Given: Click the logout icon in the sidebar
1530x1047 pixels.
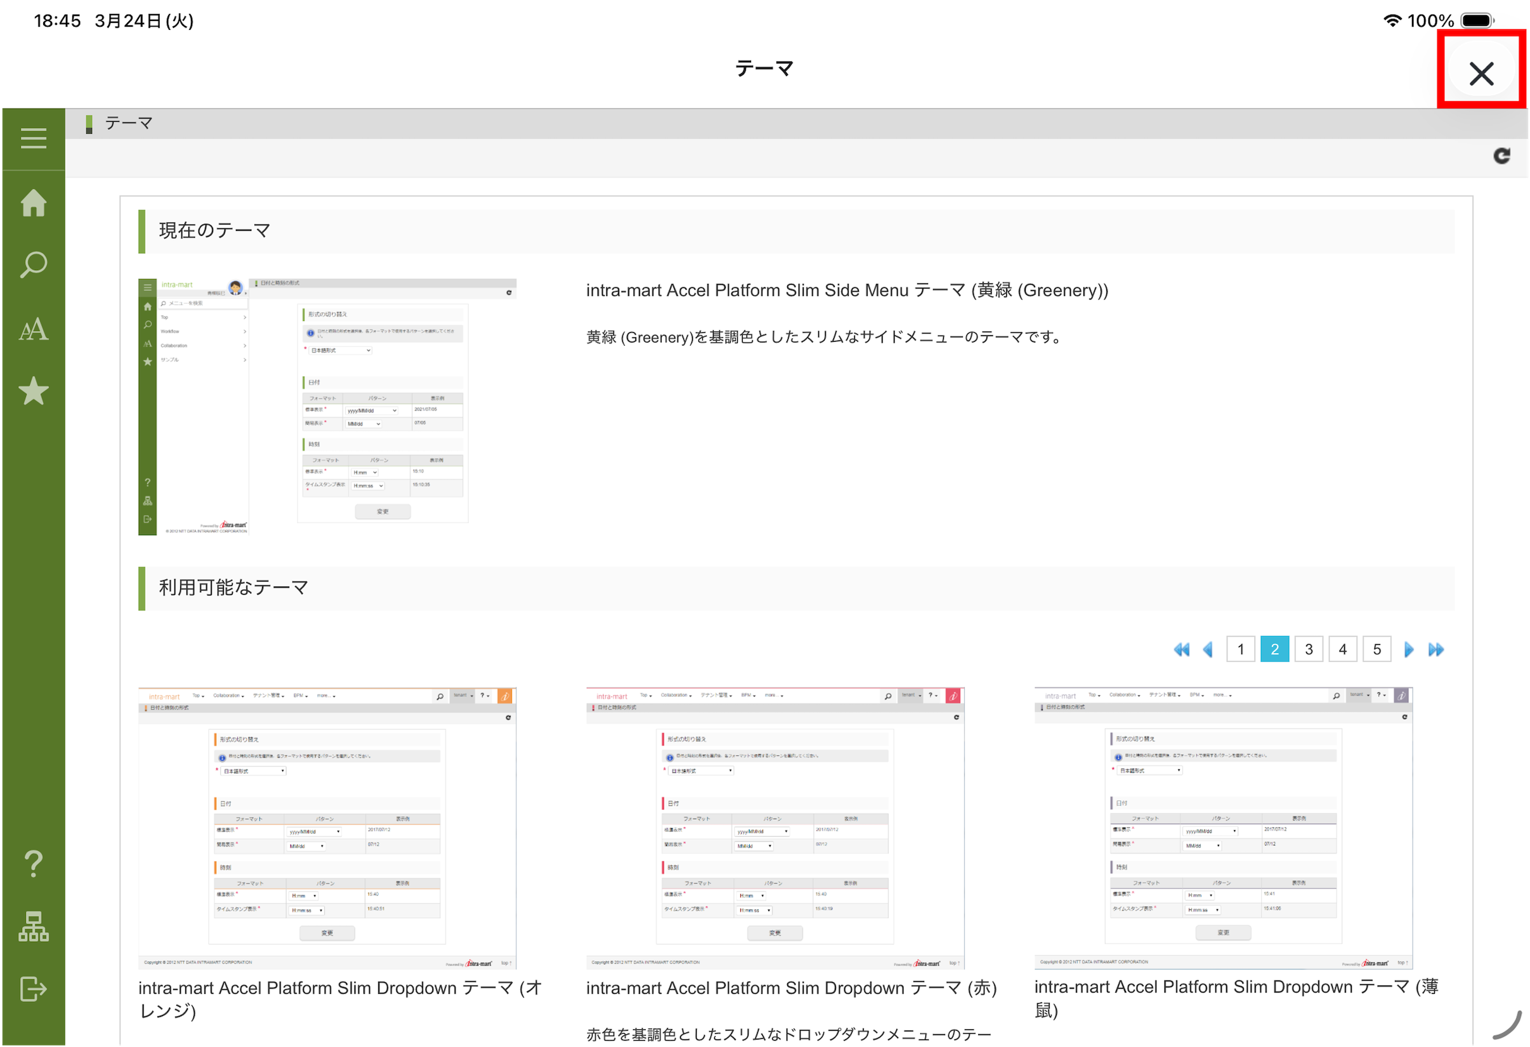Looking at the screenshot, I should coord(33,989).
